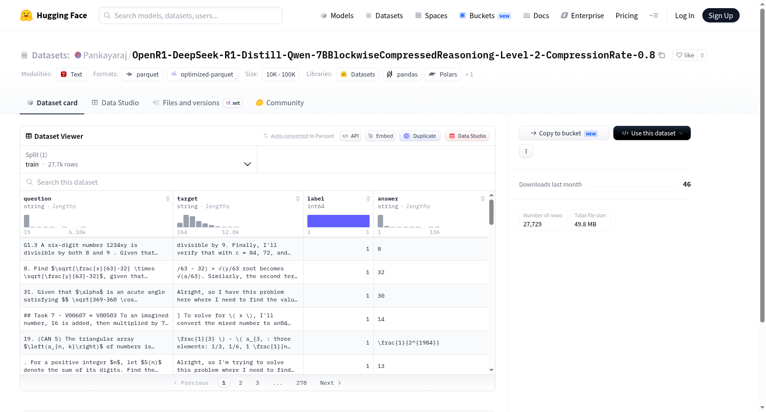Go to page 3 of results
The width and height of the screenshot is (766, 412).
[257, 383]
